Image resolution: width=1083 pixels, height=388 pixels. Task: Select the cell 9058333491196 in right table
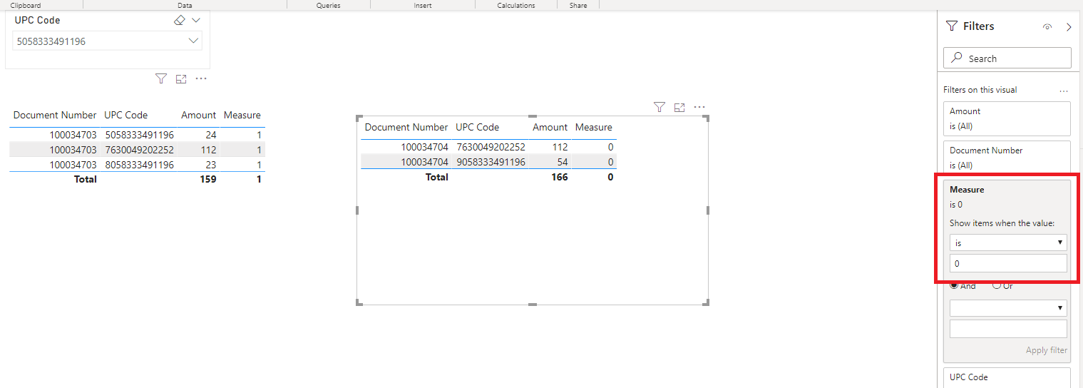pyautogui.click(x=491, y=162)
